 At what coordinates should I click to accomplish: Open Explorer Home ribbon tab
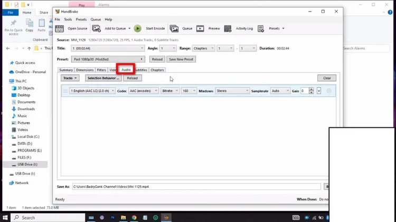(x=27, y=12)
